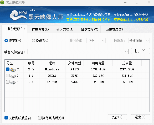154x125 pixels.
Task: Click the 2:2 sequence number cell
Action: point(31,69)
